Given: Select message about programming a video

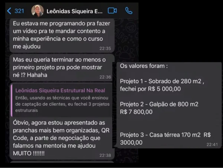Looking at the screenshot, I should point(62,35).
